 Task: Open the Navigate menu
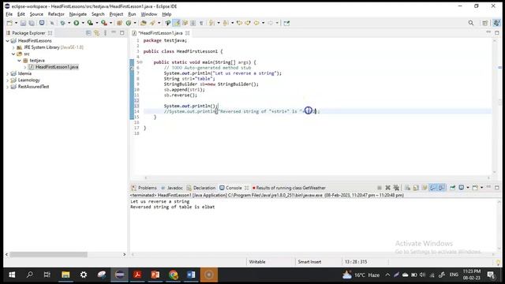78,14
